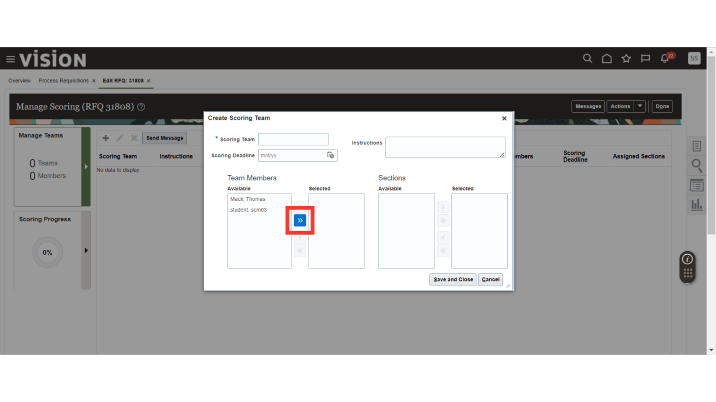Click the Messages button
This screenshot has width=716, height=402.
[588, 106]
